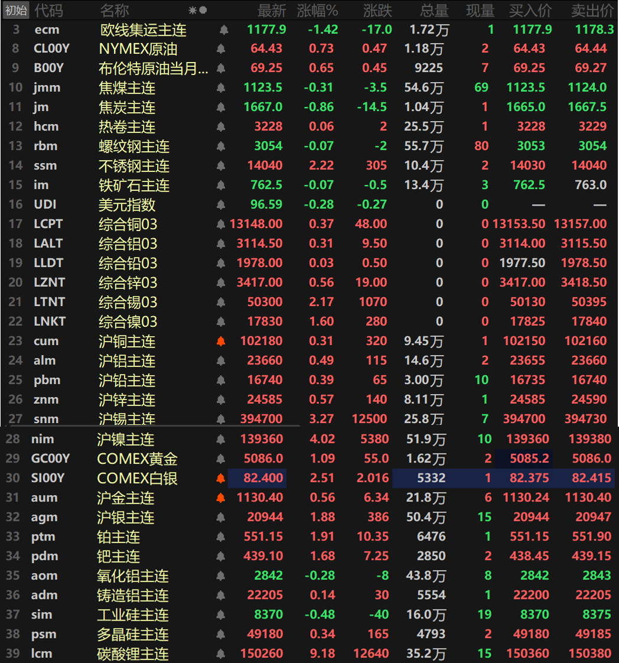Click the 最新 column header
The image size is (619, 663).
272,11
